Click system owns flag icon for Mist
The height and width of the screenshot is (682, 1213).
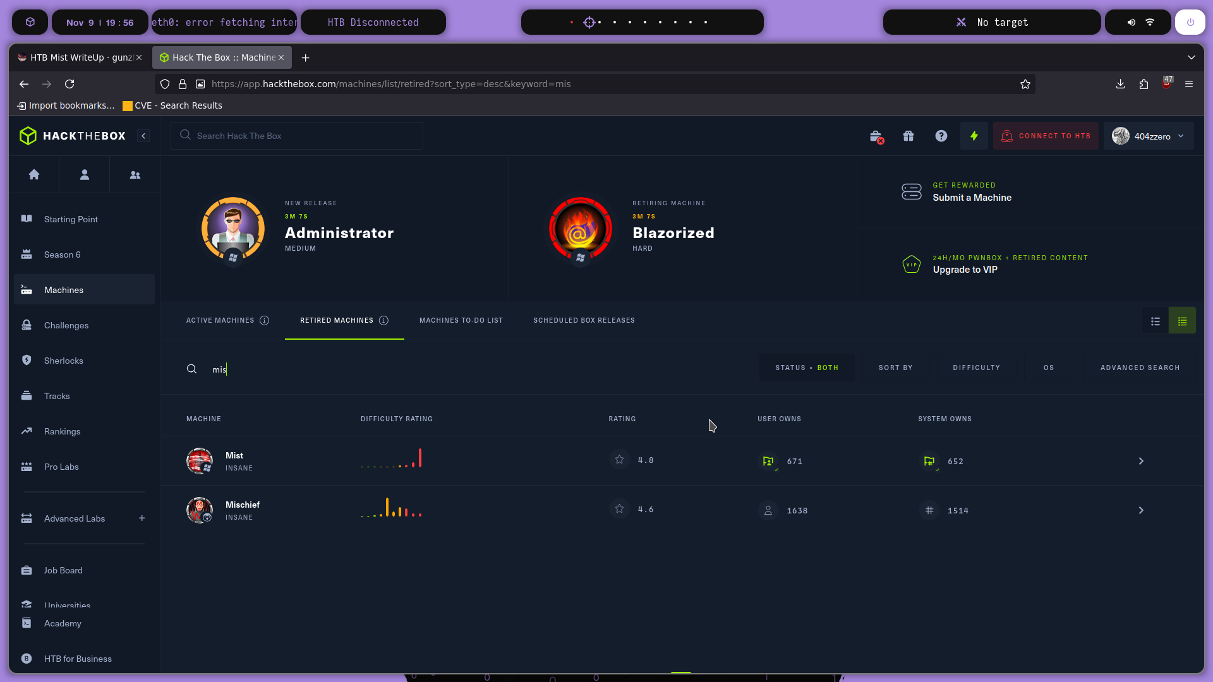(x=929, y=462)
